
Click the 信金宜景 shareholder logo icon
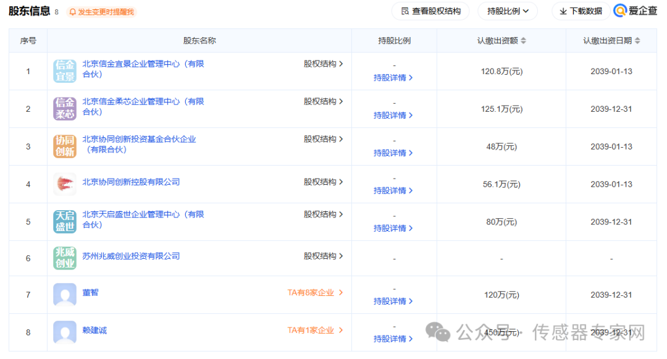(x=65, y=71)
